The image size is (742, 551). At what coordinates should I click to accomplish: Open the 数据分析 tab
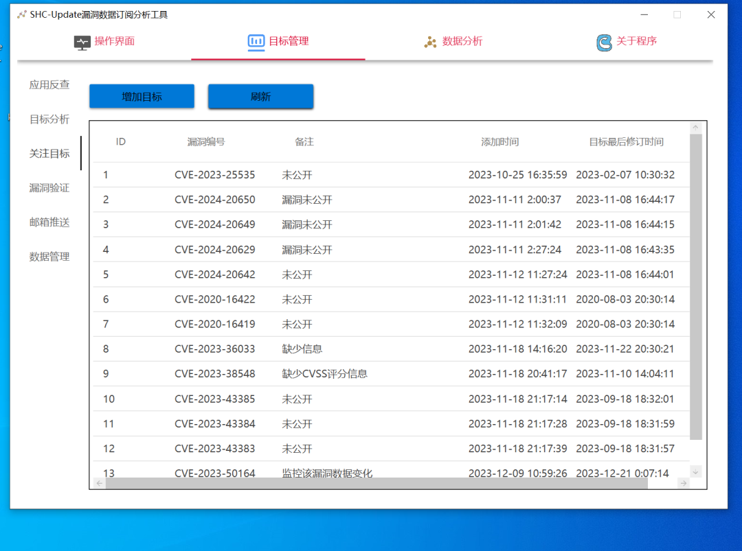point(452,42)
